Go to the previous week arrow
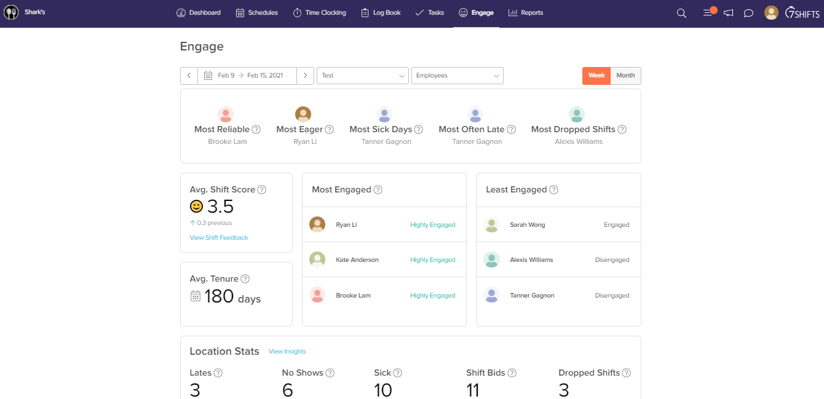This screenshot has width=824, height=399. [x=189, y=76]
